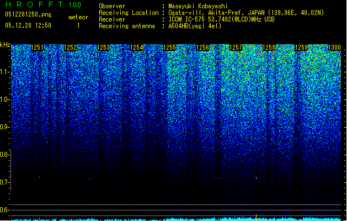Click antenna text A504HB(yagi 4el)
The image size is (347, 221).
click(x=195, y=26)
